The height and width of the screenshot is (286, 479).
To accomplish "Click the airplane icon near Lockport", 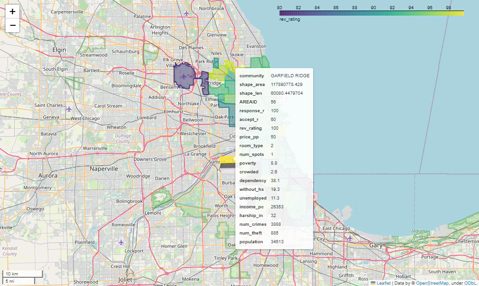I will [121, 242].
